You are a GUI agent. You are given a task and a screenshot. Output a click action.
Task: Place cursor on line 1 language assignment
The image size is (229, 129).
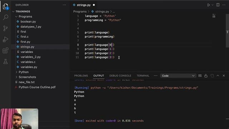100,16
